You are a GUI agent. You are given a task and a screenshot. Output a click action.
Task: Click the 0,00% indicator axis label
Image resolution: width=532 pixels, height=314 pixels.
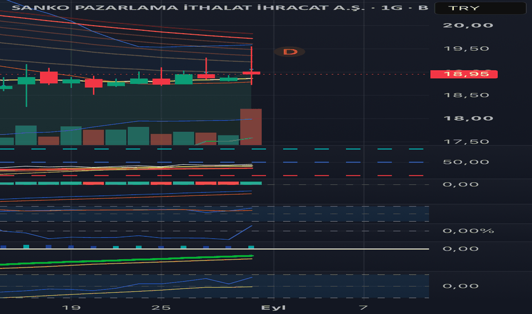(x=468, y=231)
